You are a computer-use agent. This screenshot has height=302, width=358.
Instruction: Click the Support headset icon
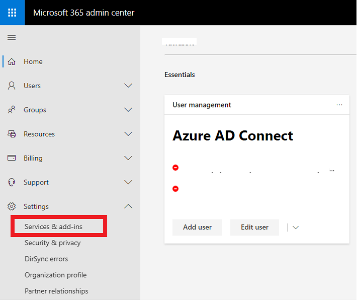12,182
